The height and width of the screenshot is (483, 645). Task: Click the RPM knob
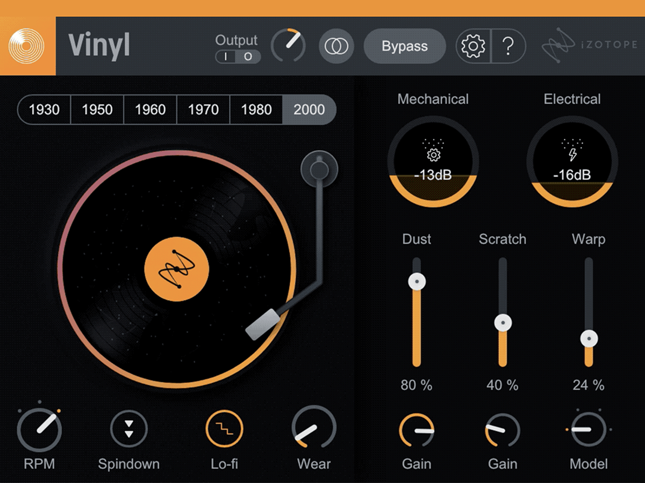click(x=39, y=429)
